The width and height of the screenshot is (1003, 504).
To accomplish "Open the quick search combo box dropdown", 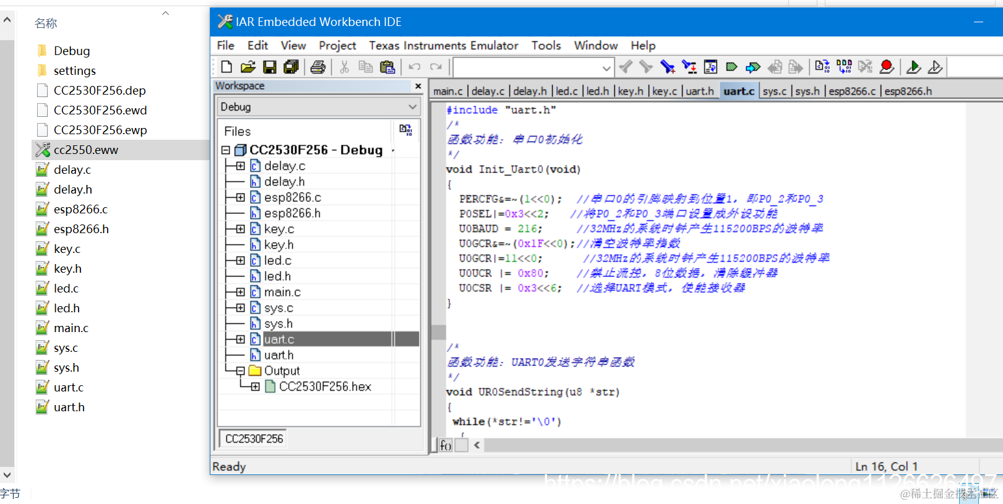I will 606,67.
